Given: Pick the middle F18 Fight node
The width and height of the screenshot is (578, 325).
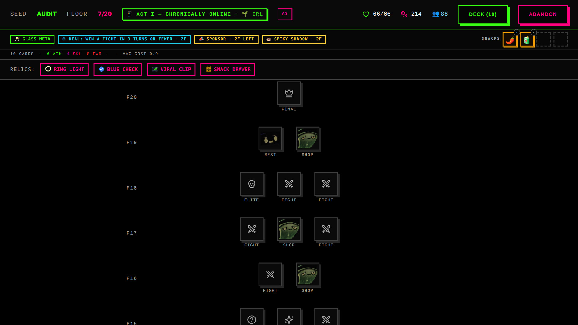Looking at the screenshot, I should tap(289, 184).
